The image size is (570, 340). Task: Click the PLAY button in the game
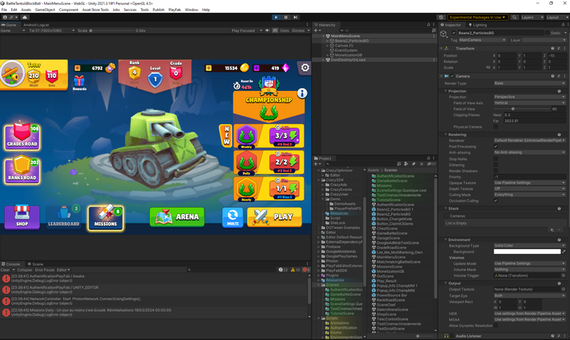274,217
